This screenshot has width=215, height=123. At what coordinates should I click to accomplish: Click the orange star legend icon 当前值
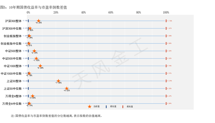point(90,106)
